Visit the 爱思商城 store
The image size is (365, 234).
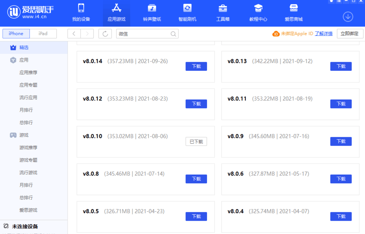coord(294,13)
